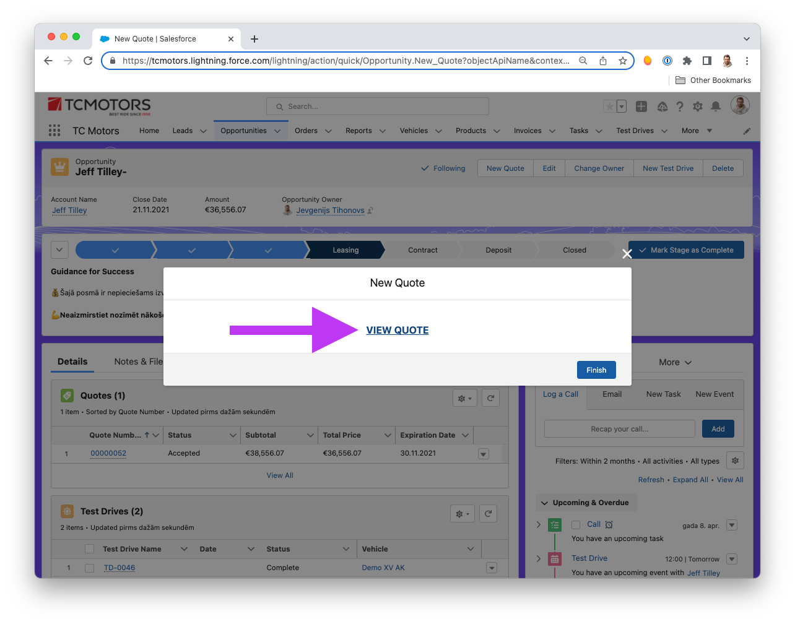The width and height of the screenshot is (795, 624).
Task: Open Trailhead guidance icon in header
Action: click(x=662, y=106)
